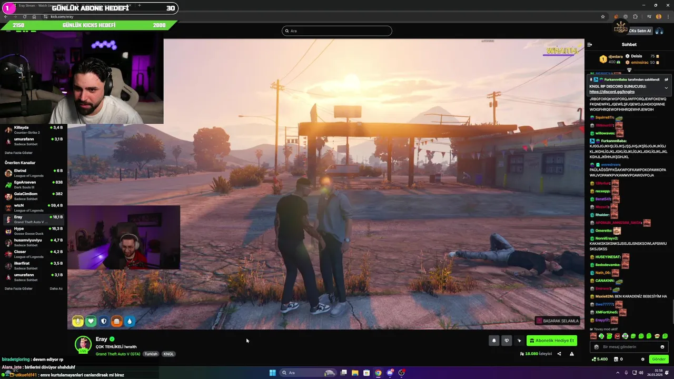Click the last green quick emote
The height and width of the screenshot is (379, 674).
[x=665, y=336]
